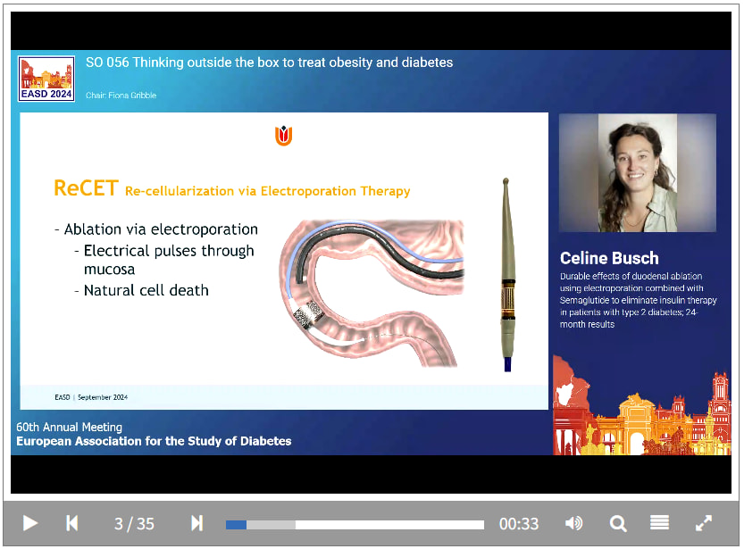Screen dimensions: 744x549
Task: Click the EASD 2024 logo
Action: 47,79
